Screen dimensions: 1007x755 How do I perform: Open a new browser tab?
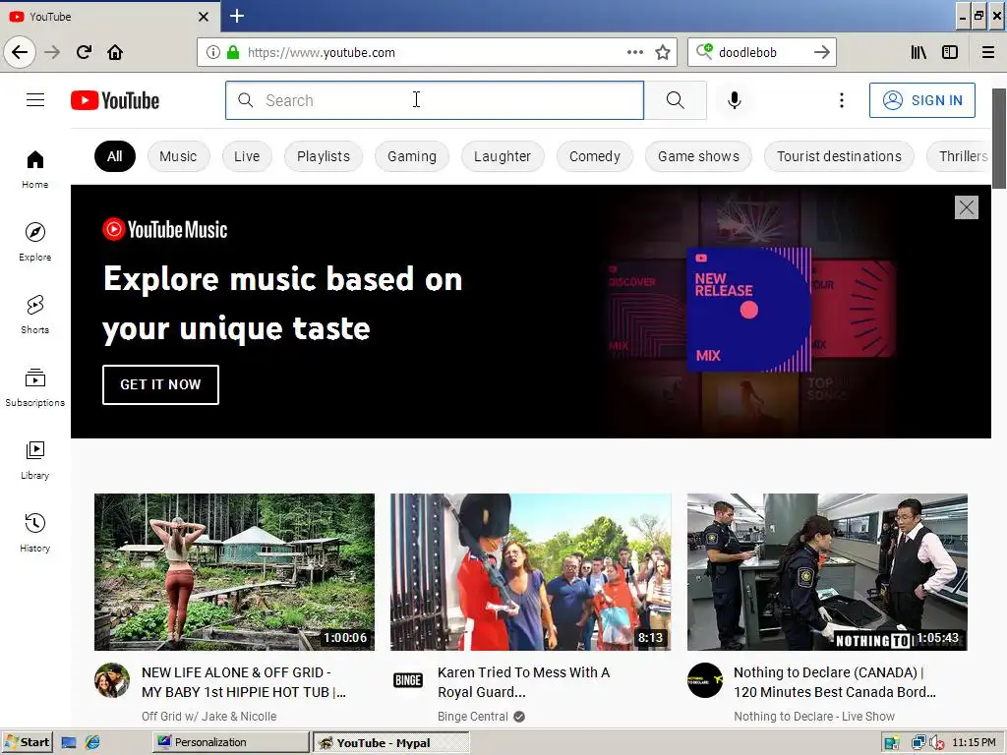(236, 16)
